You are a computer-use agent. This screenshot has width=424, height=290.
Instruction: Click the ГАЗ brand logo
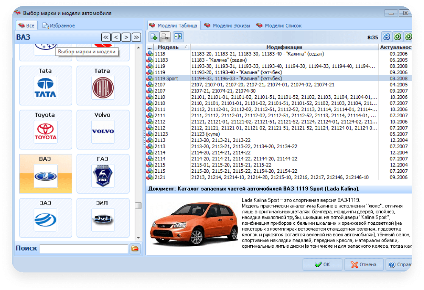point(103,176)
